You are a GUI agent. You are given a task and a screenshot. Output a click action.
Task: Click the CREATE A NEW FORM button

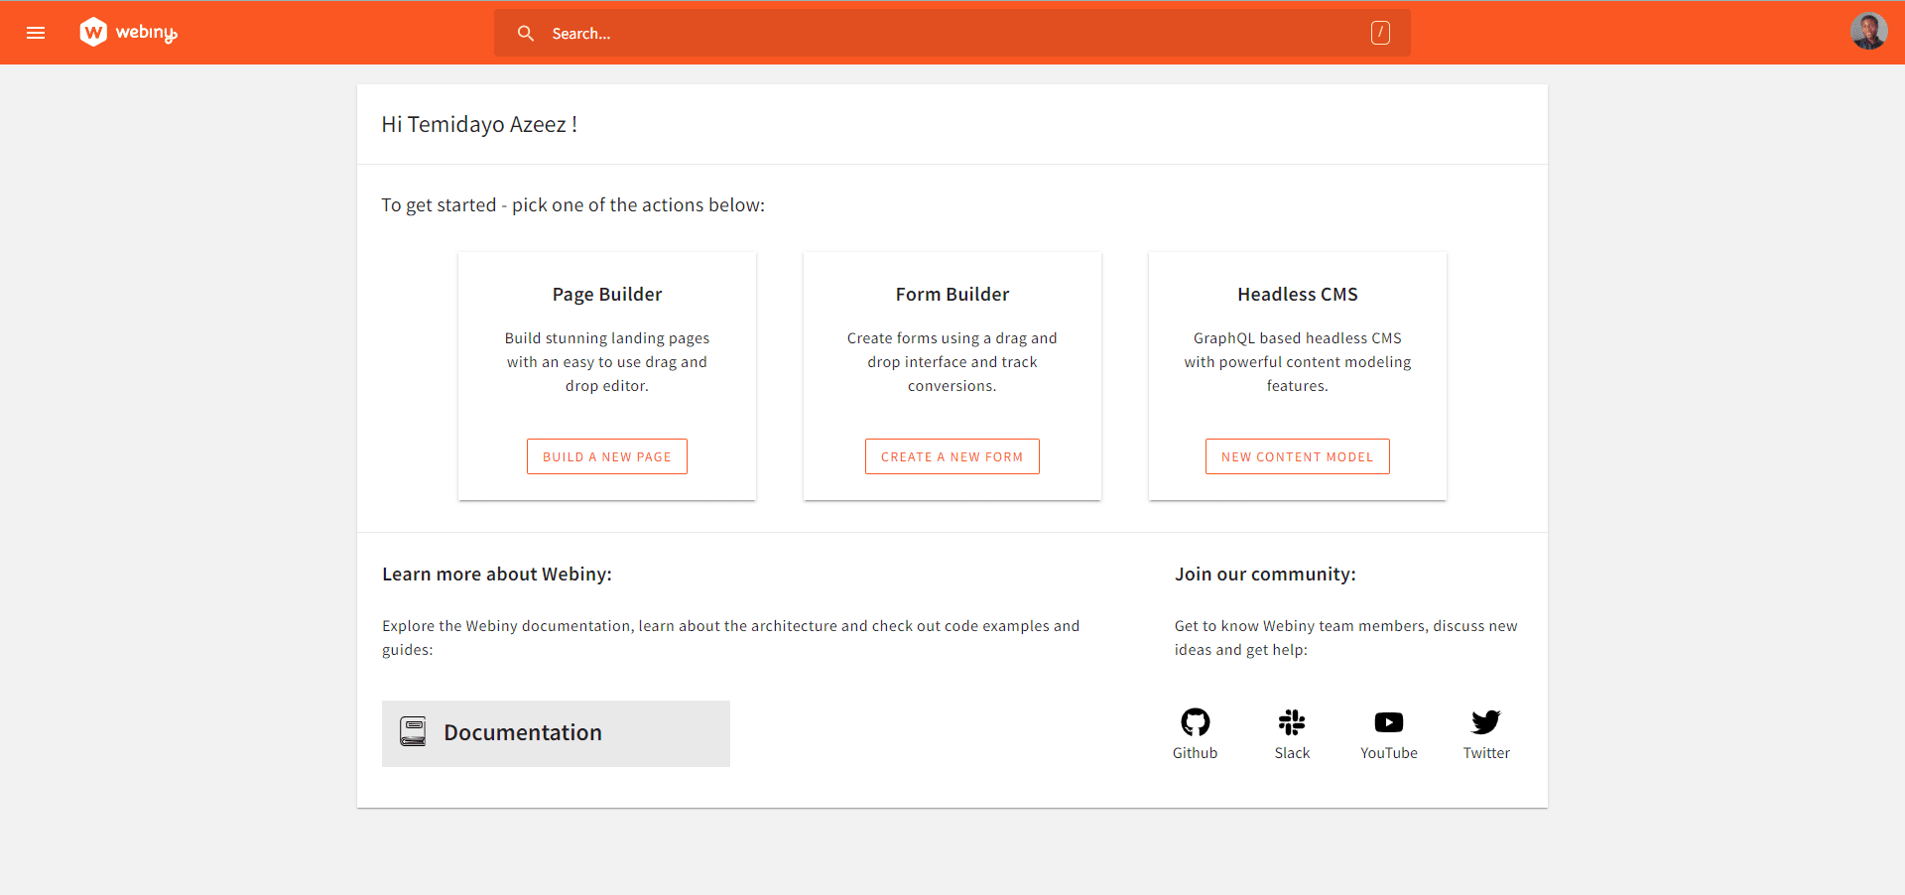[952, 455]
